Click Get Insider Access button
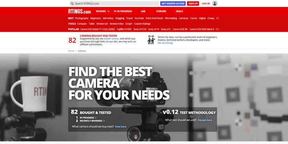The image size is (288, 144). click(173, 3)
